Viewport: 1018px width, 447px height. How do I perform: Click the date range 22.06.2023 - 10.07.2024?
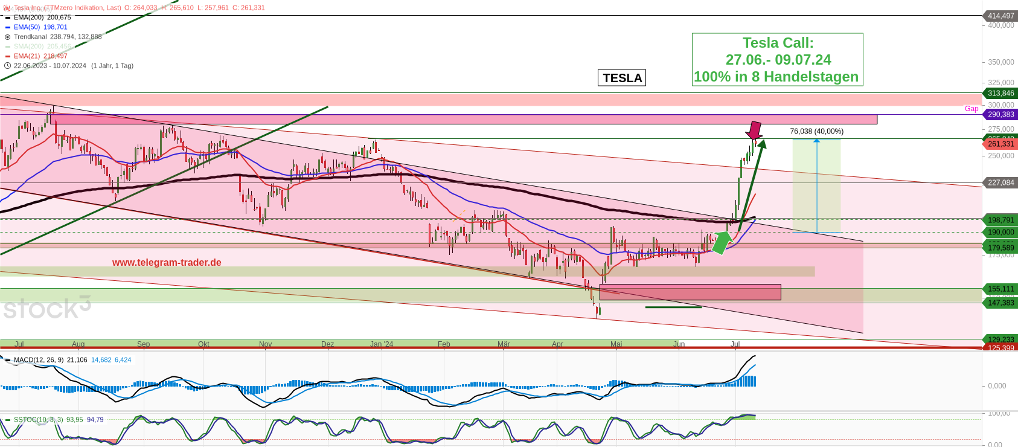[x=50, y=66]
